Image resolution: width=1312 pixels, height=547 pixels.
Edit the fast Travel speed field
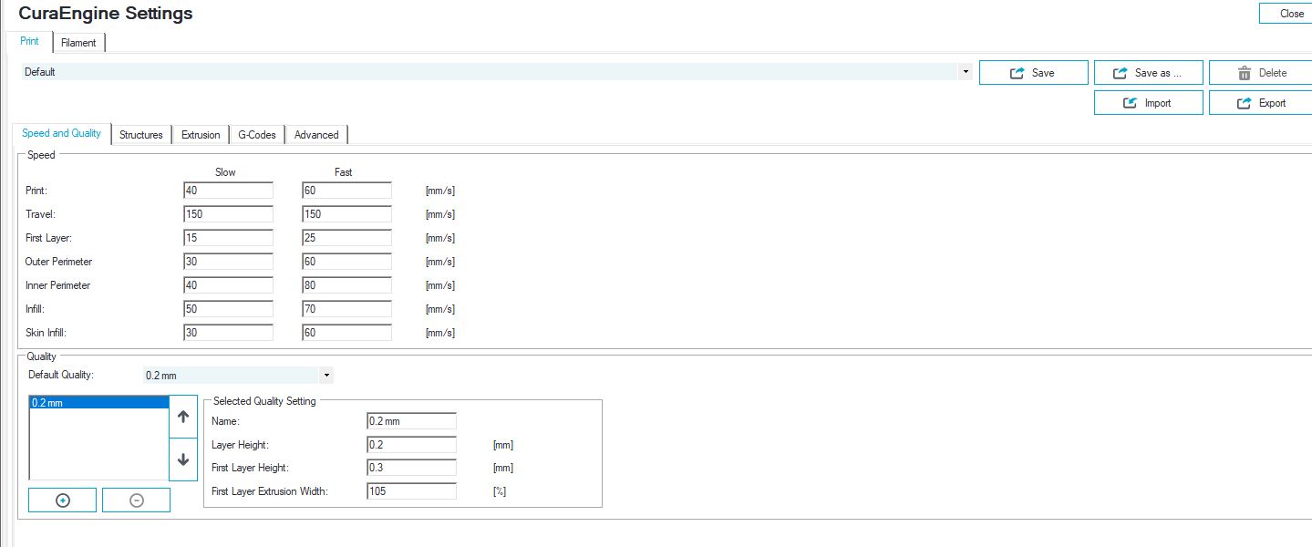point(346,214)
